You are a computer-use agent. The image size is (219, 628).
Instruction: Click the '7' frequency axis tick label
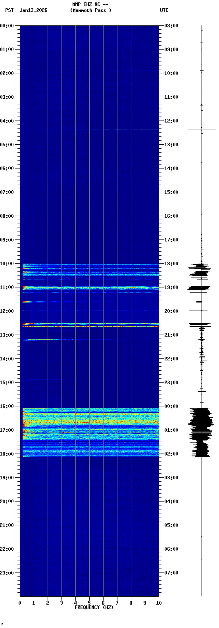[117, 603]
